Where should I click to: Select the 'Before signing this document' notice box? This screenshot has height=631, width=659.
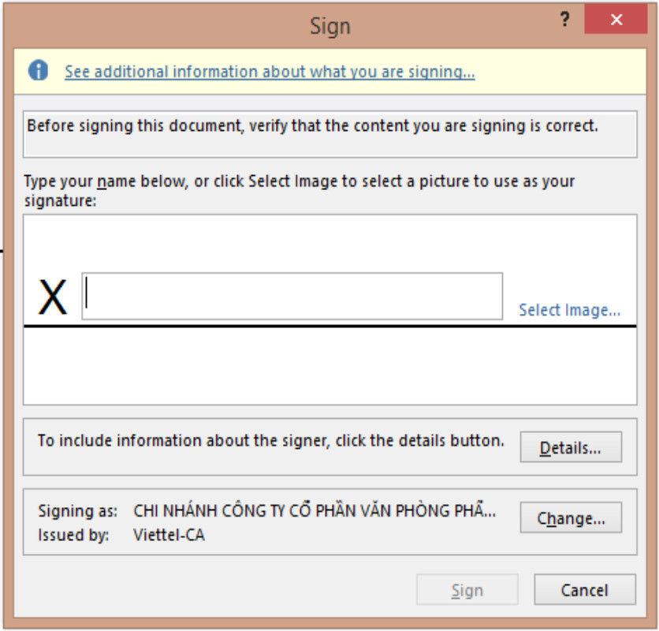(330, 134)
